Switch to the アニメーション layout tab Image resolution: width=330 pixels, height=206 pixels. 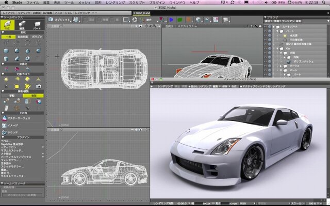tap(63, 13)
